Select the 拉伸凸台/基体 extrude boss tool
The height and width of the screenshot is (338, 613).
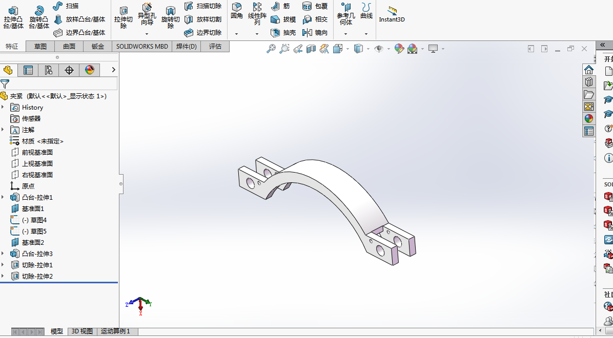tap(13, 17)
